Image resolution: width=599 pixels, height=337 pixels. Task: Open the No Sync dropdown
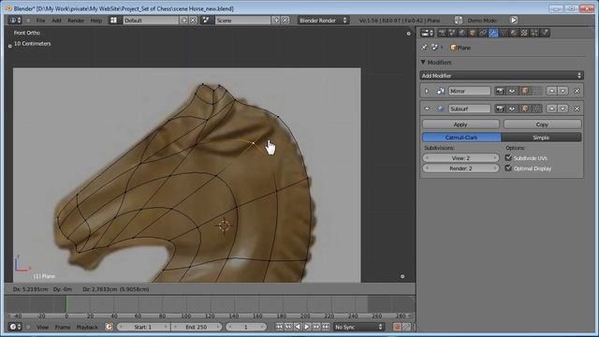(x=358, y=327)
